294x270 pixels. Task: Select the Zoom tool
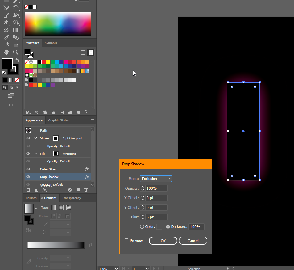(x=16, y=53)
